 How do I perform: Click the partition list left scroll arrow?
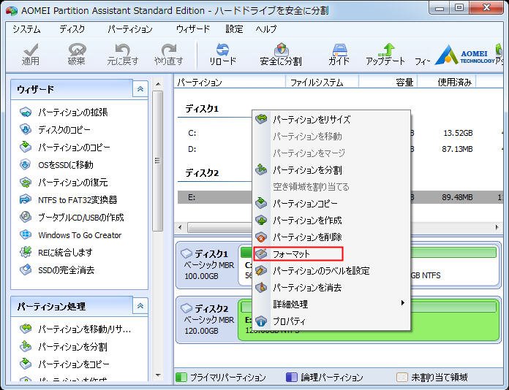click(180, 227)
